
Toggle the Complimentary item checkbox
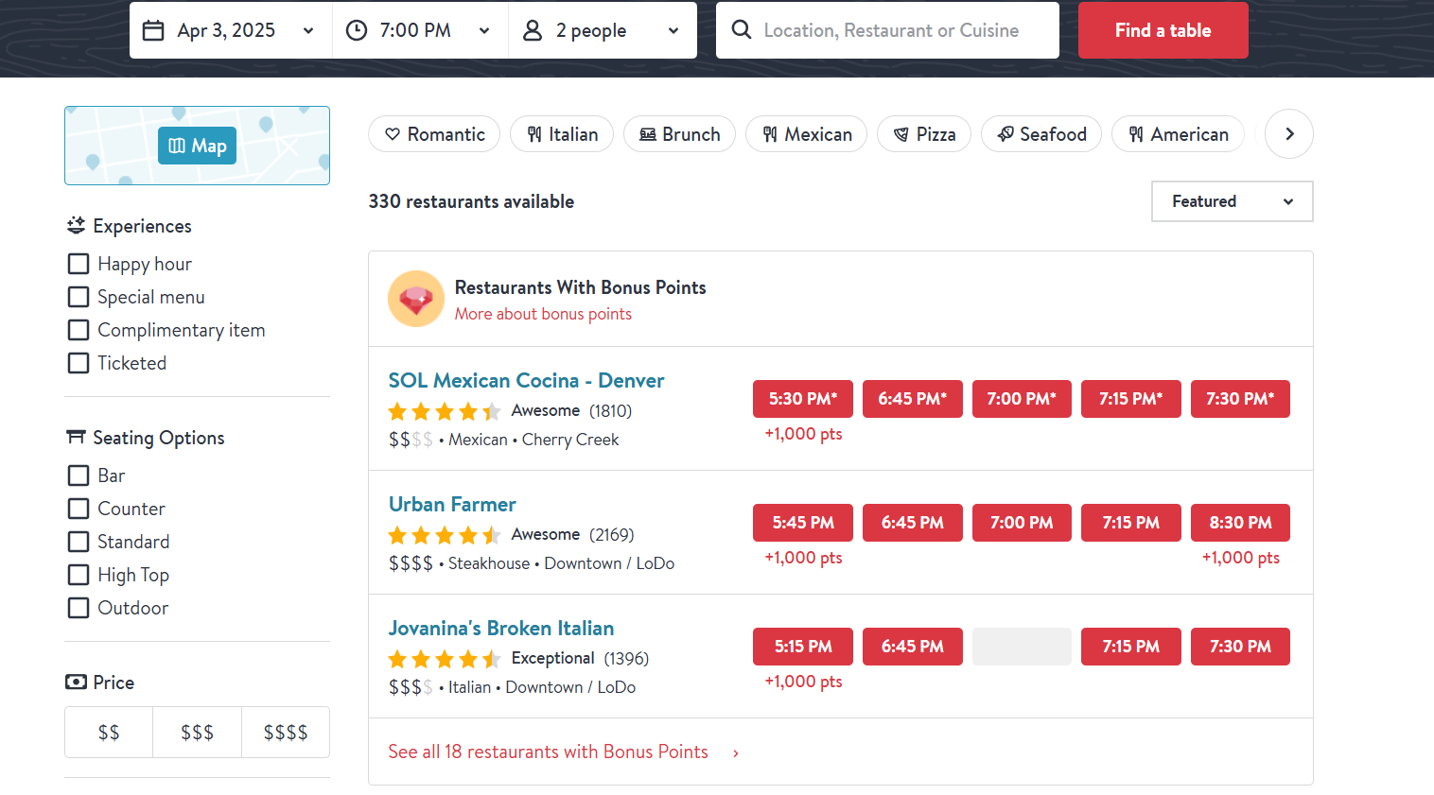click(x=79, y=330)
